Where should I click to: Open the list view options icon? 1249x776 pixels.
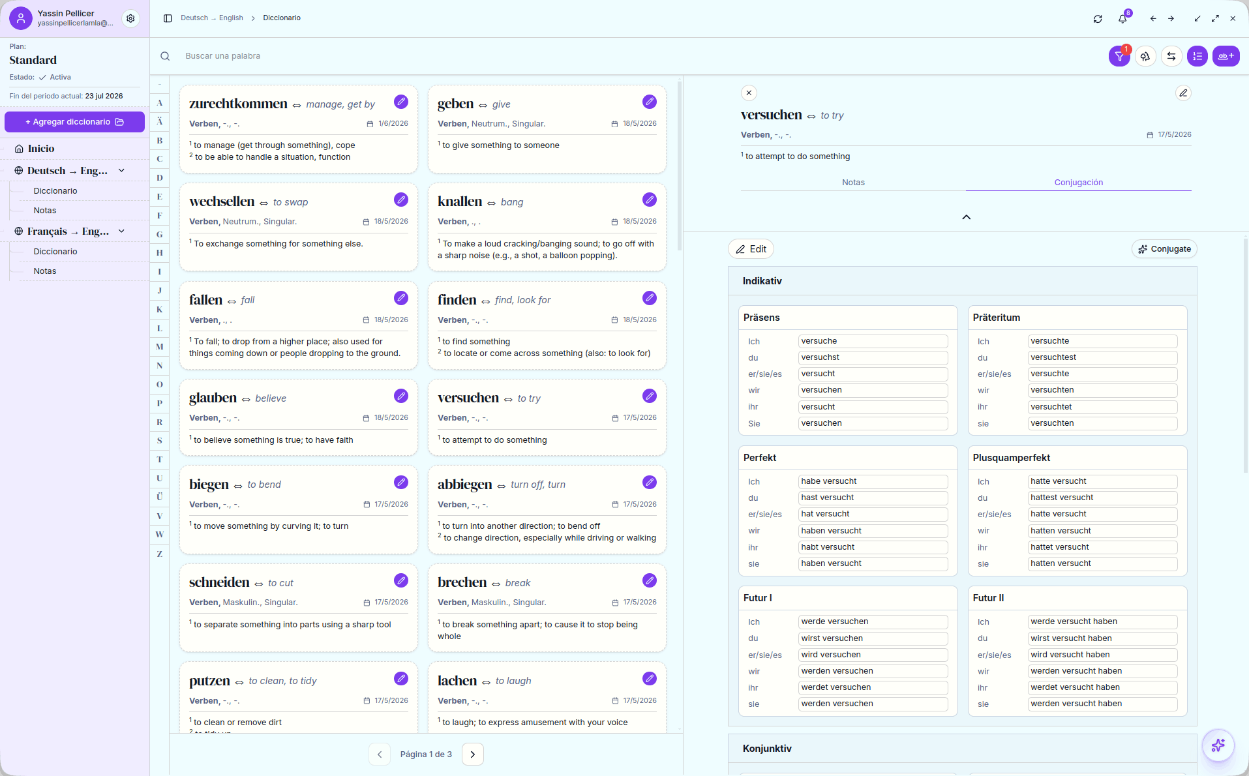tap(1197, 56)
